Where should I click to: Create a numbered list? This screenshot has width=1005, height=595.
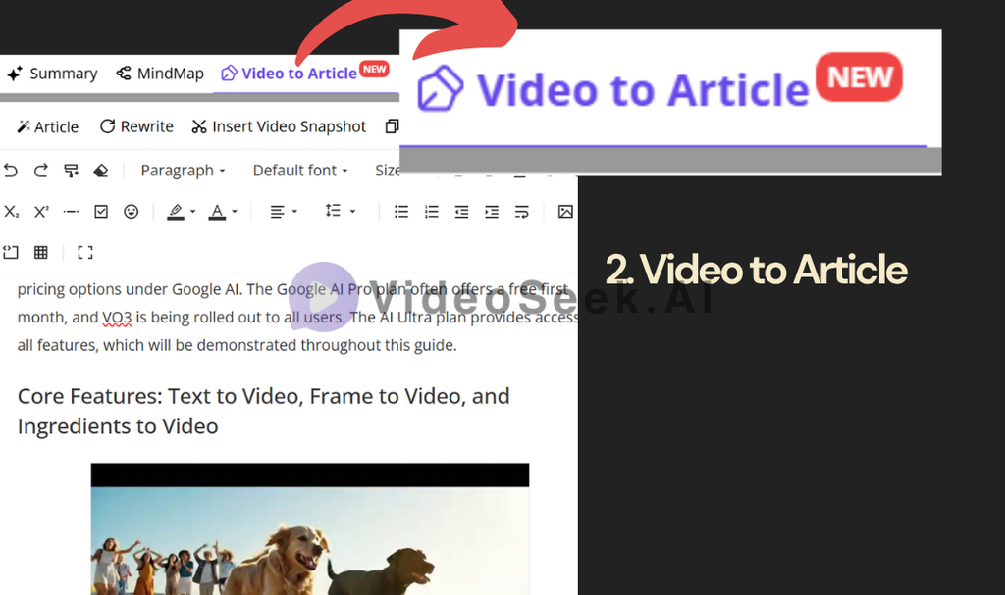tap(432, 212)
